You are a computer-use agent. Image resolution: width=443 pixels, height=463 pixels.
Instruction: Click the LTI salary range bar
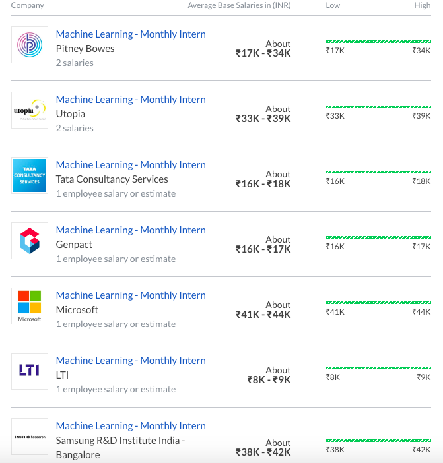pyautogui.click(x=378, y=368)
